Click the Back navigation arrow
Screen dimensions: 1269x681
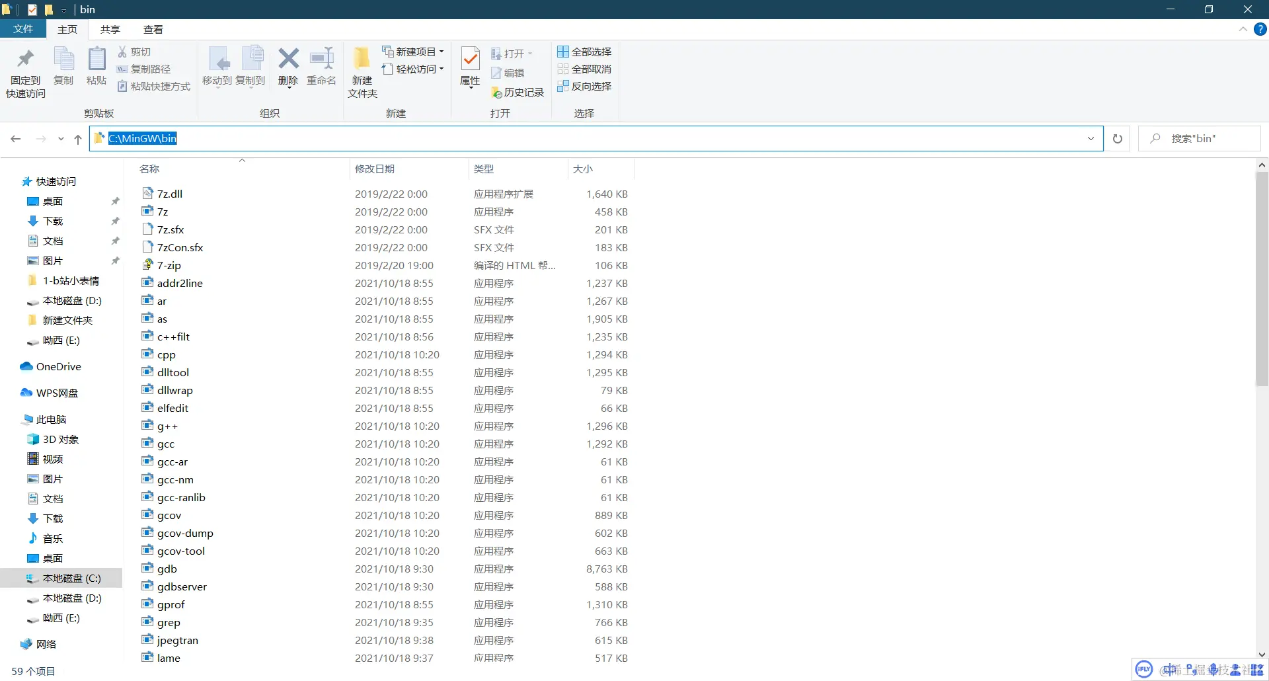pos(16,139)
